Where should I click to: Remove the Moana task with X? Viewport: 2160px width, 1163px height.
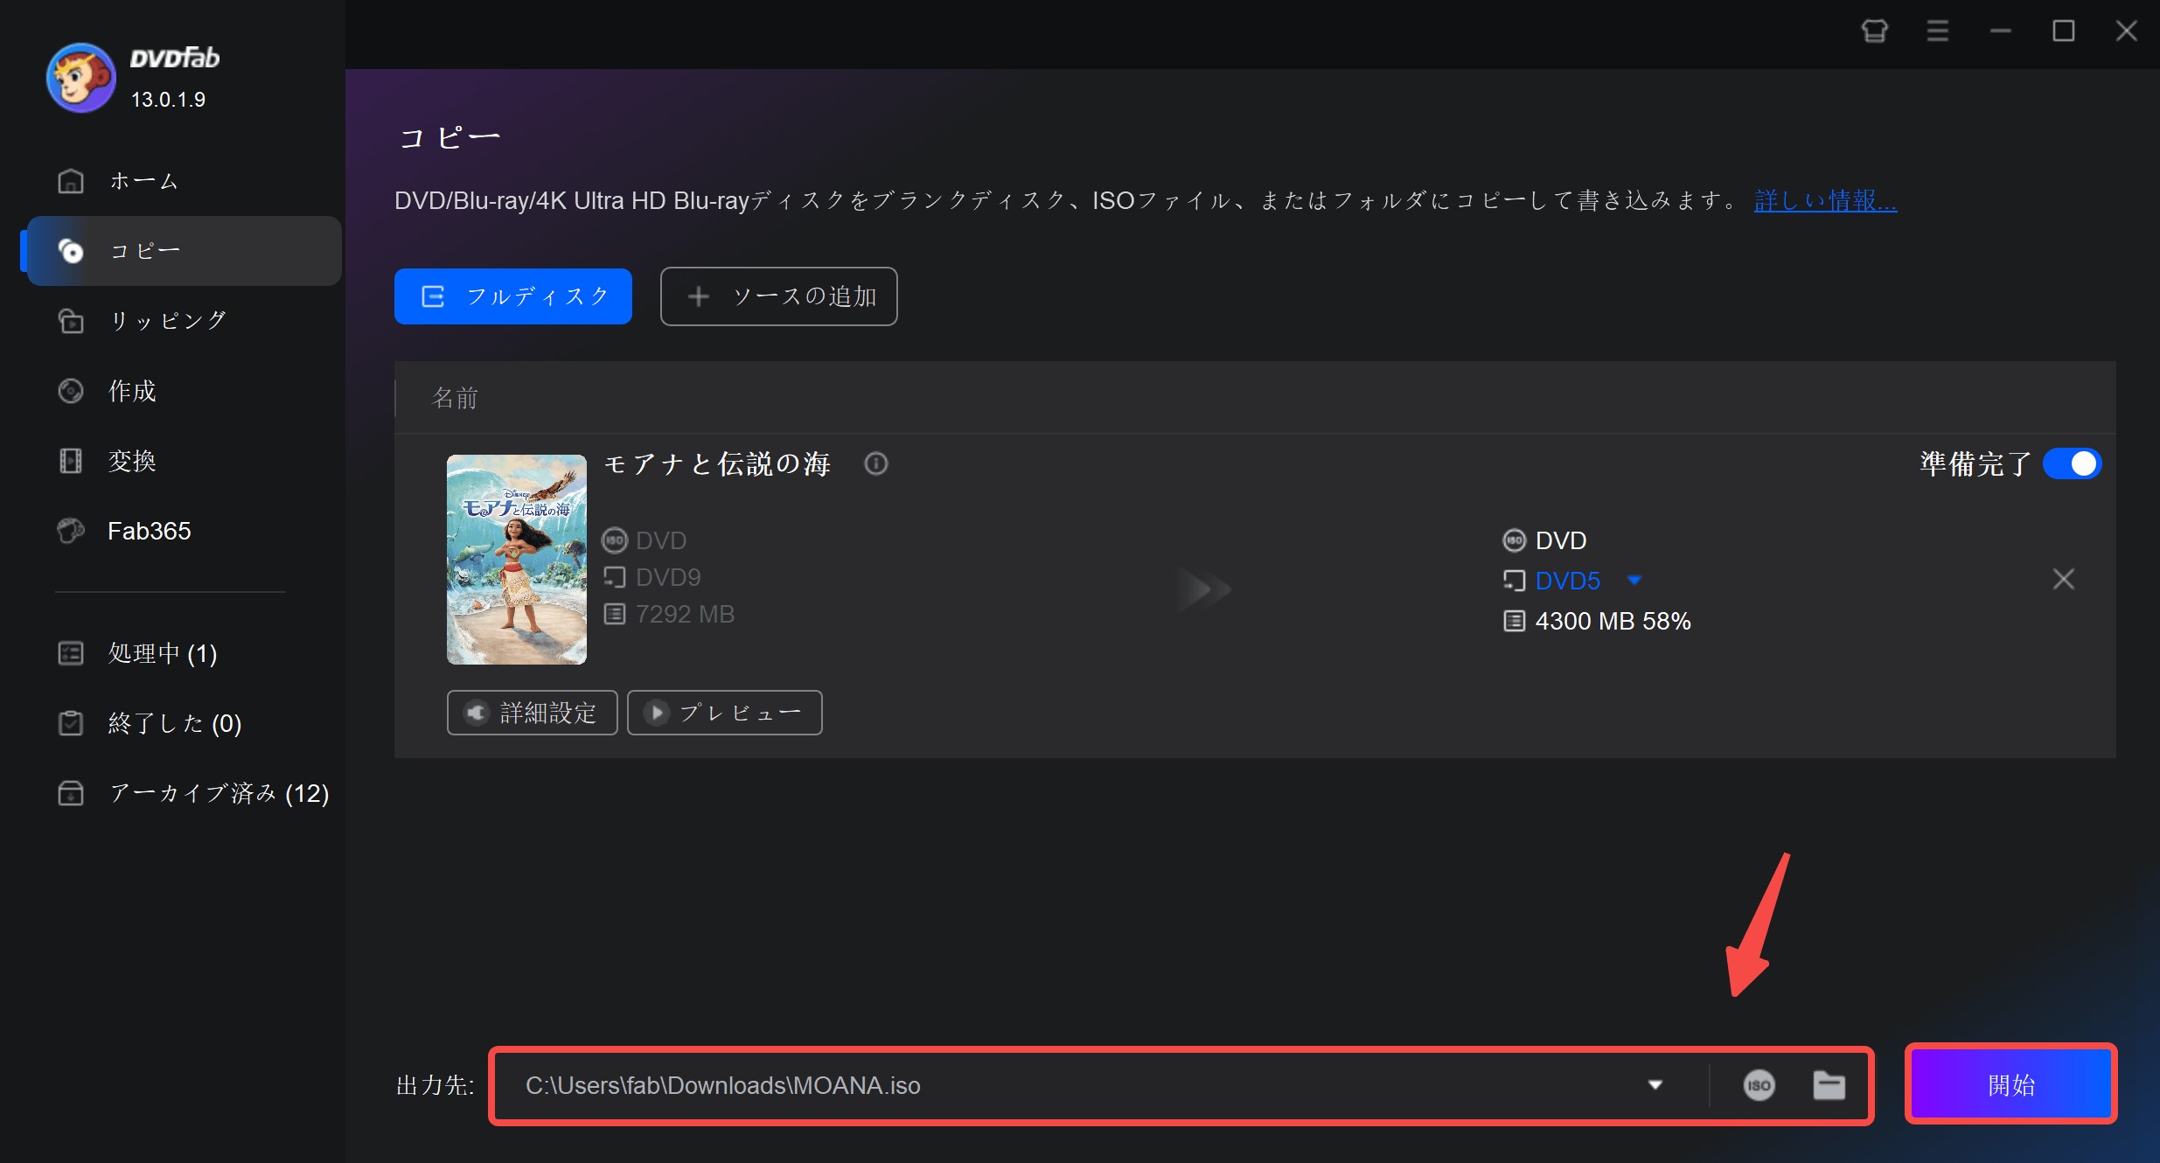(x=2063, y=579)
